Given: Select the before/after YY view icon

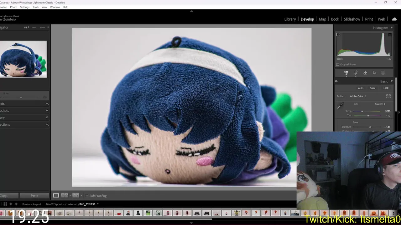Looking at the screenshot, I should click(76, 196).
